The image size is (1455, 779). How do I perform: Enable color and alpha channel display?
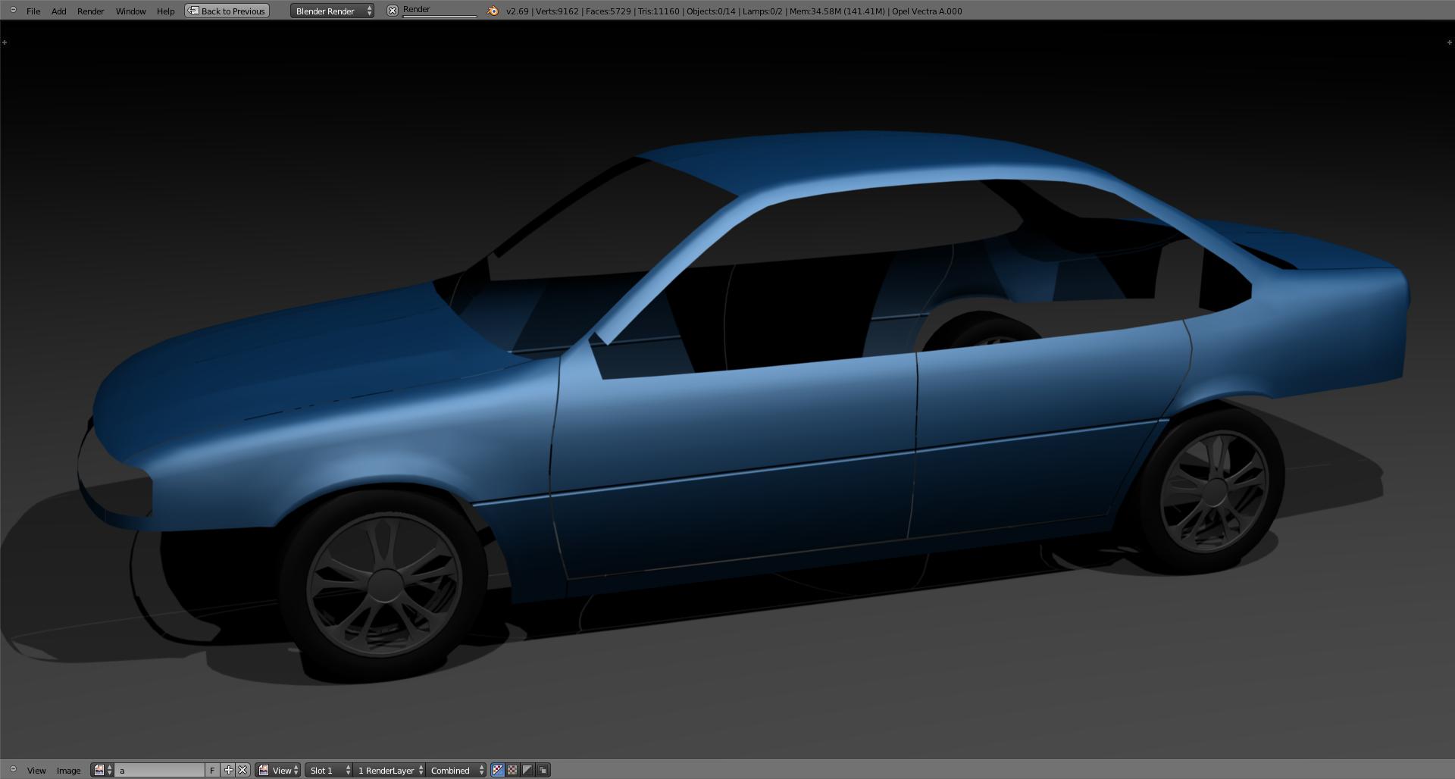[512, 770]
